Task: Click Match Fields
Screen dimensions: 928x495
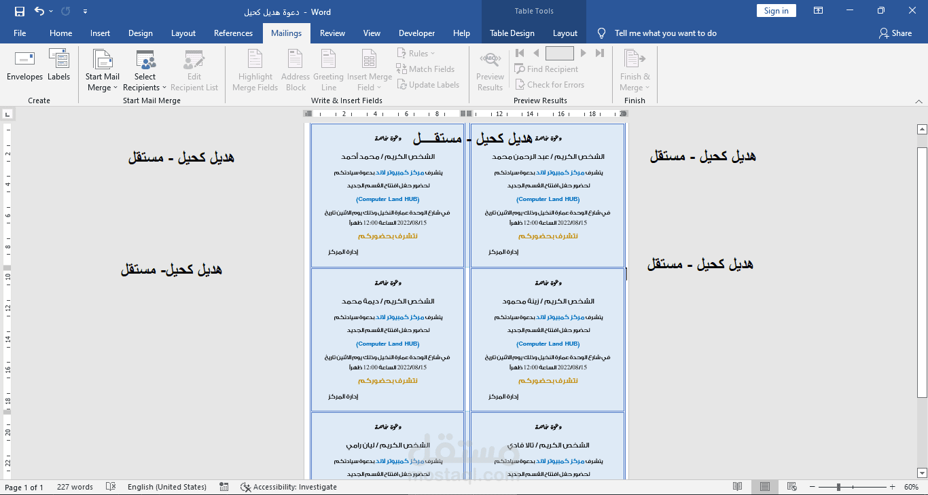Action: coord(426,69)
